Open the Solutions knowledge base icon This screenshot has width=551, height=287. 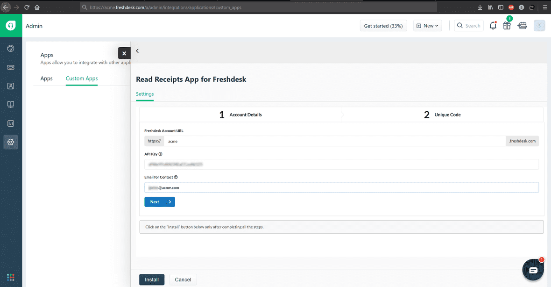point(10,104)
